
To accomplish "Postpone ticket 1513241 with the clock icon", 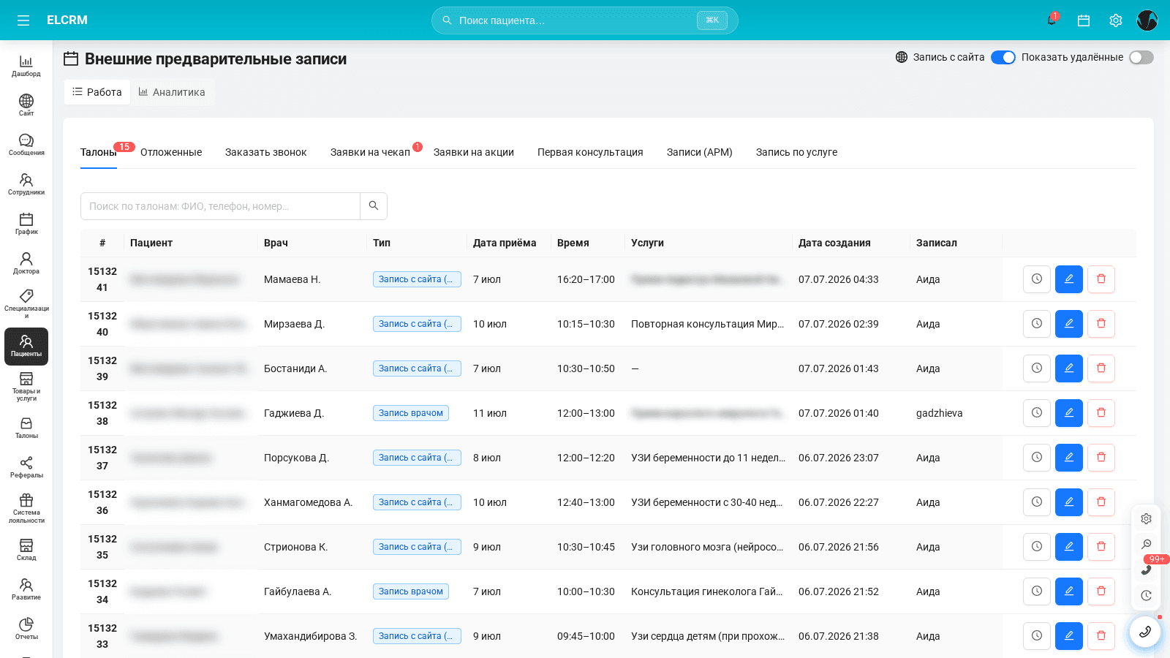I will tap(1037, 279).
